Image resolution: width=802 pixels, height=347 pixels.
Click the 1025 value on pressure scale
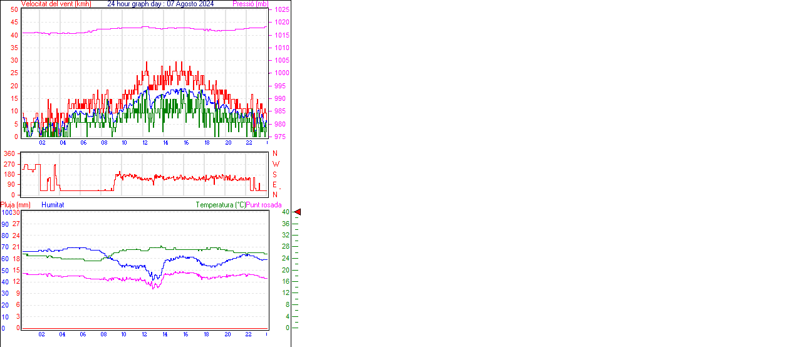(x=282, y=10)
